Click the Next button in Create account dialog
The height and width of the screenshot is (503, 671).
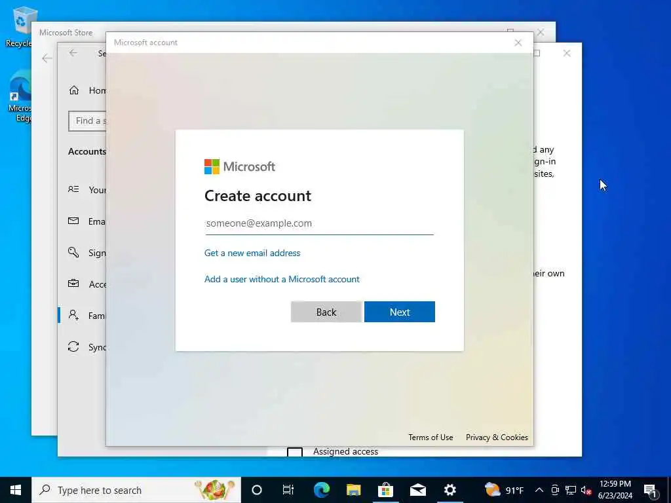(399, 312)
